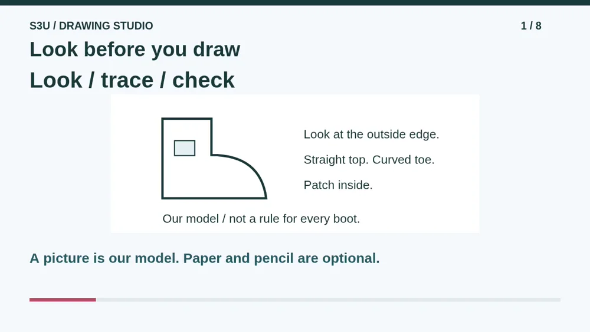The height and width of the screenshot is (332, 590).
Task: Click the line Look at the outside edge.
Action: tap(371, 134)
